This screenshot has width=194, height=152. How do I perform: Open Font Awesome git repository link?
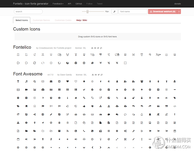[102, 75]
